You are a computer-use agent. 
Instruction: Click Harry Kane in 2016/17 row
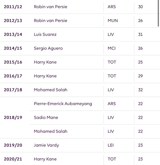point(45,76)
